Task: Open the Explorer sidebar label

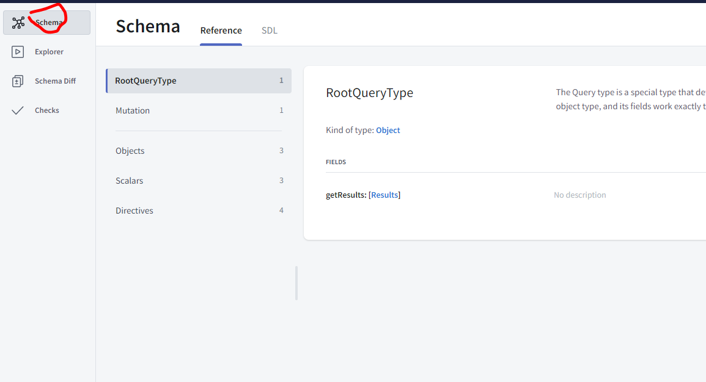Action: click(x=49, y=52)
